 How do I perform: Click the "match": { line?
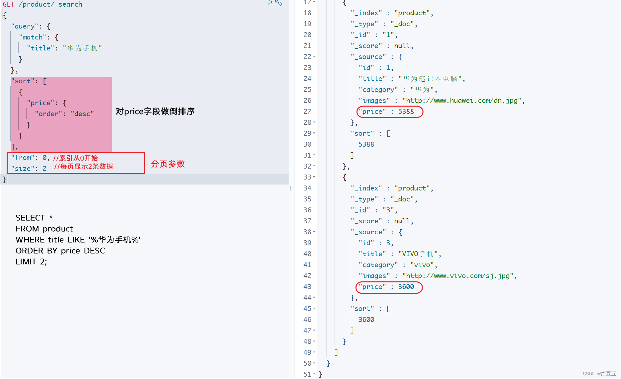pyautogui.click(x=39, y=37)
